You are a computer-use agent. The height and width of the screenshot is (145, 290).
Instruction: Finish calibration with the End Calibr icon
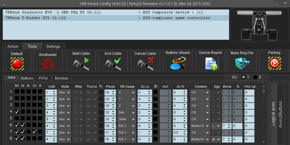[113, 64]
